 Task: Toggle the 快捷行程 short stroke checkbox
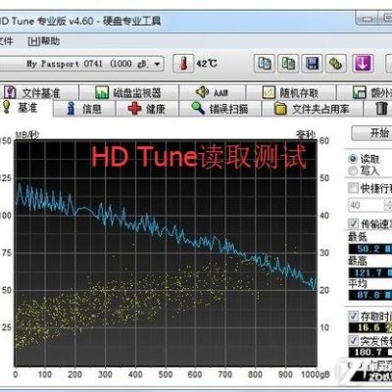(353, 188)
